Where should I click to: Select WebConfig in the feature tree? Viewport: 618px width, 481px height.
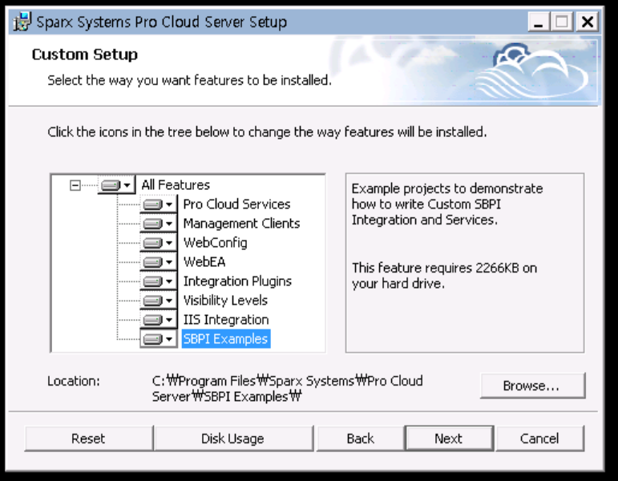216,243
